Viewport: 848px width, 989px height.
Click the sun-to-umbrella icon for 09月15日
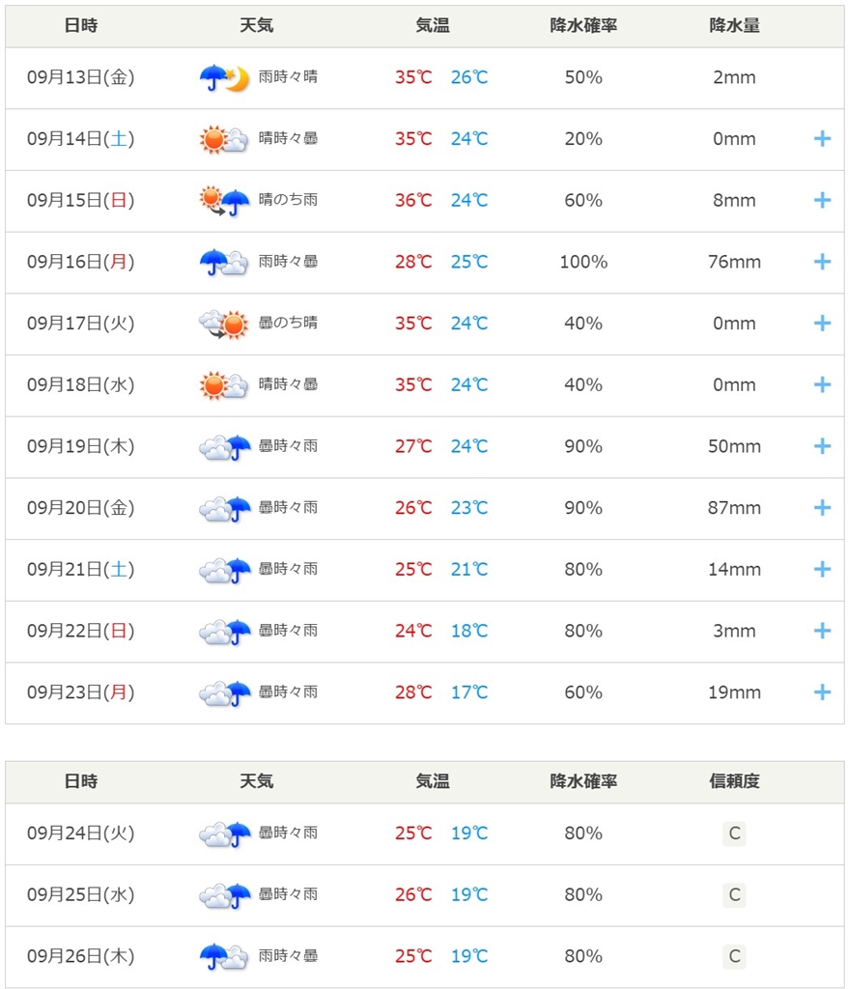(225, 201)
